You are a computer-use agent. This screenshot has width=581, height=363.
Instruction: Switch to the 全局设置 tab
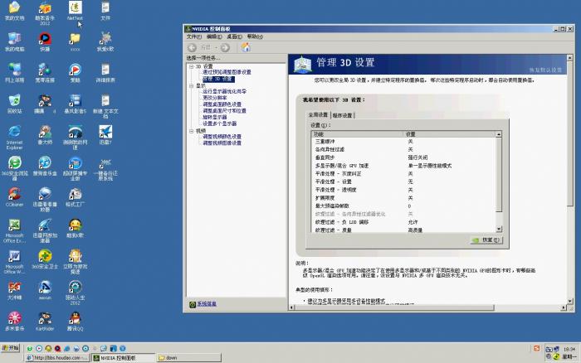(x=318, y=114)
